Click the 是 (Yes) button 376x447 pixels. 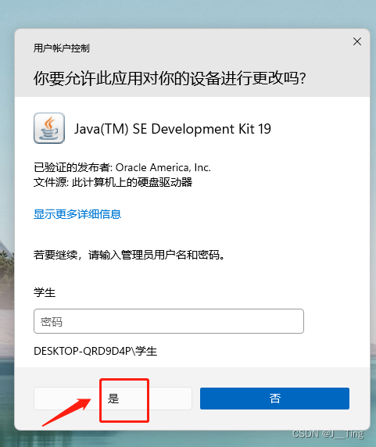click(x=113, y=399)
